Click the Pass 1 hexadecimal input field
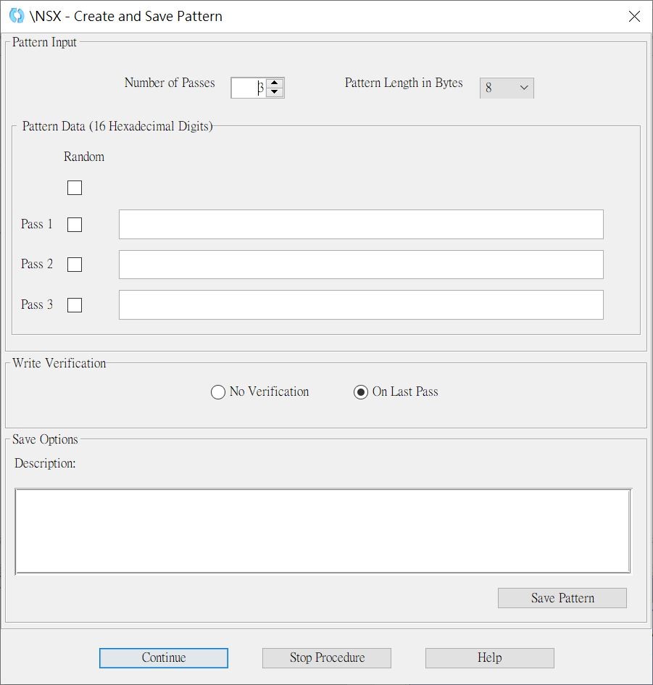 pos(361,224)
